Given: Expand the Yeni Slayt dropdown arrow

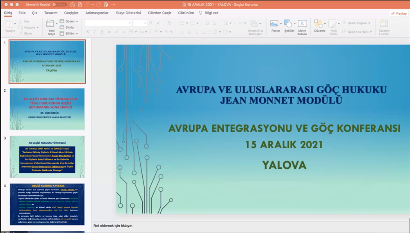Looking at the screenshot, I should [57, 23].
